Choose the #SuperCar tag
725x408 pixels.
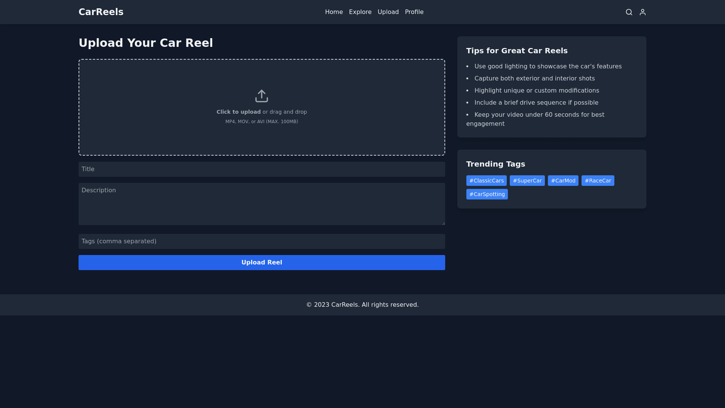(527, 181)
